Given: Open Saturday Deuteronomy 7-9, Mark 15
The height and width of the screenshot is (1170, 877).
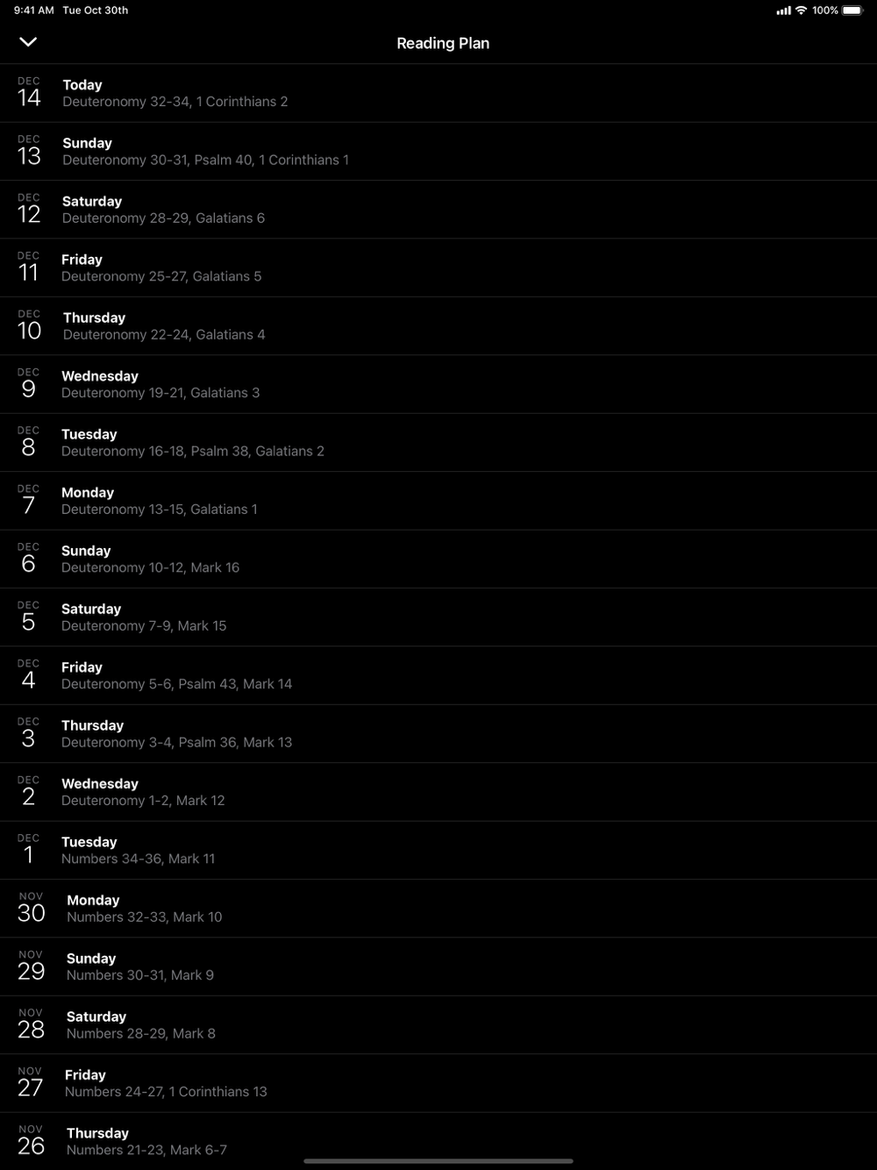Looking at the screenshot, I should pos(438,617).
